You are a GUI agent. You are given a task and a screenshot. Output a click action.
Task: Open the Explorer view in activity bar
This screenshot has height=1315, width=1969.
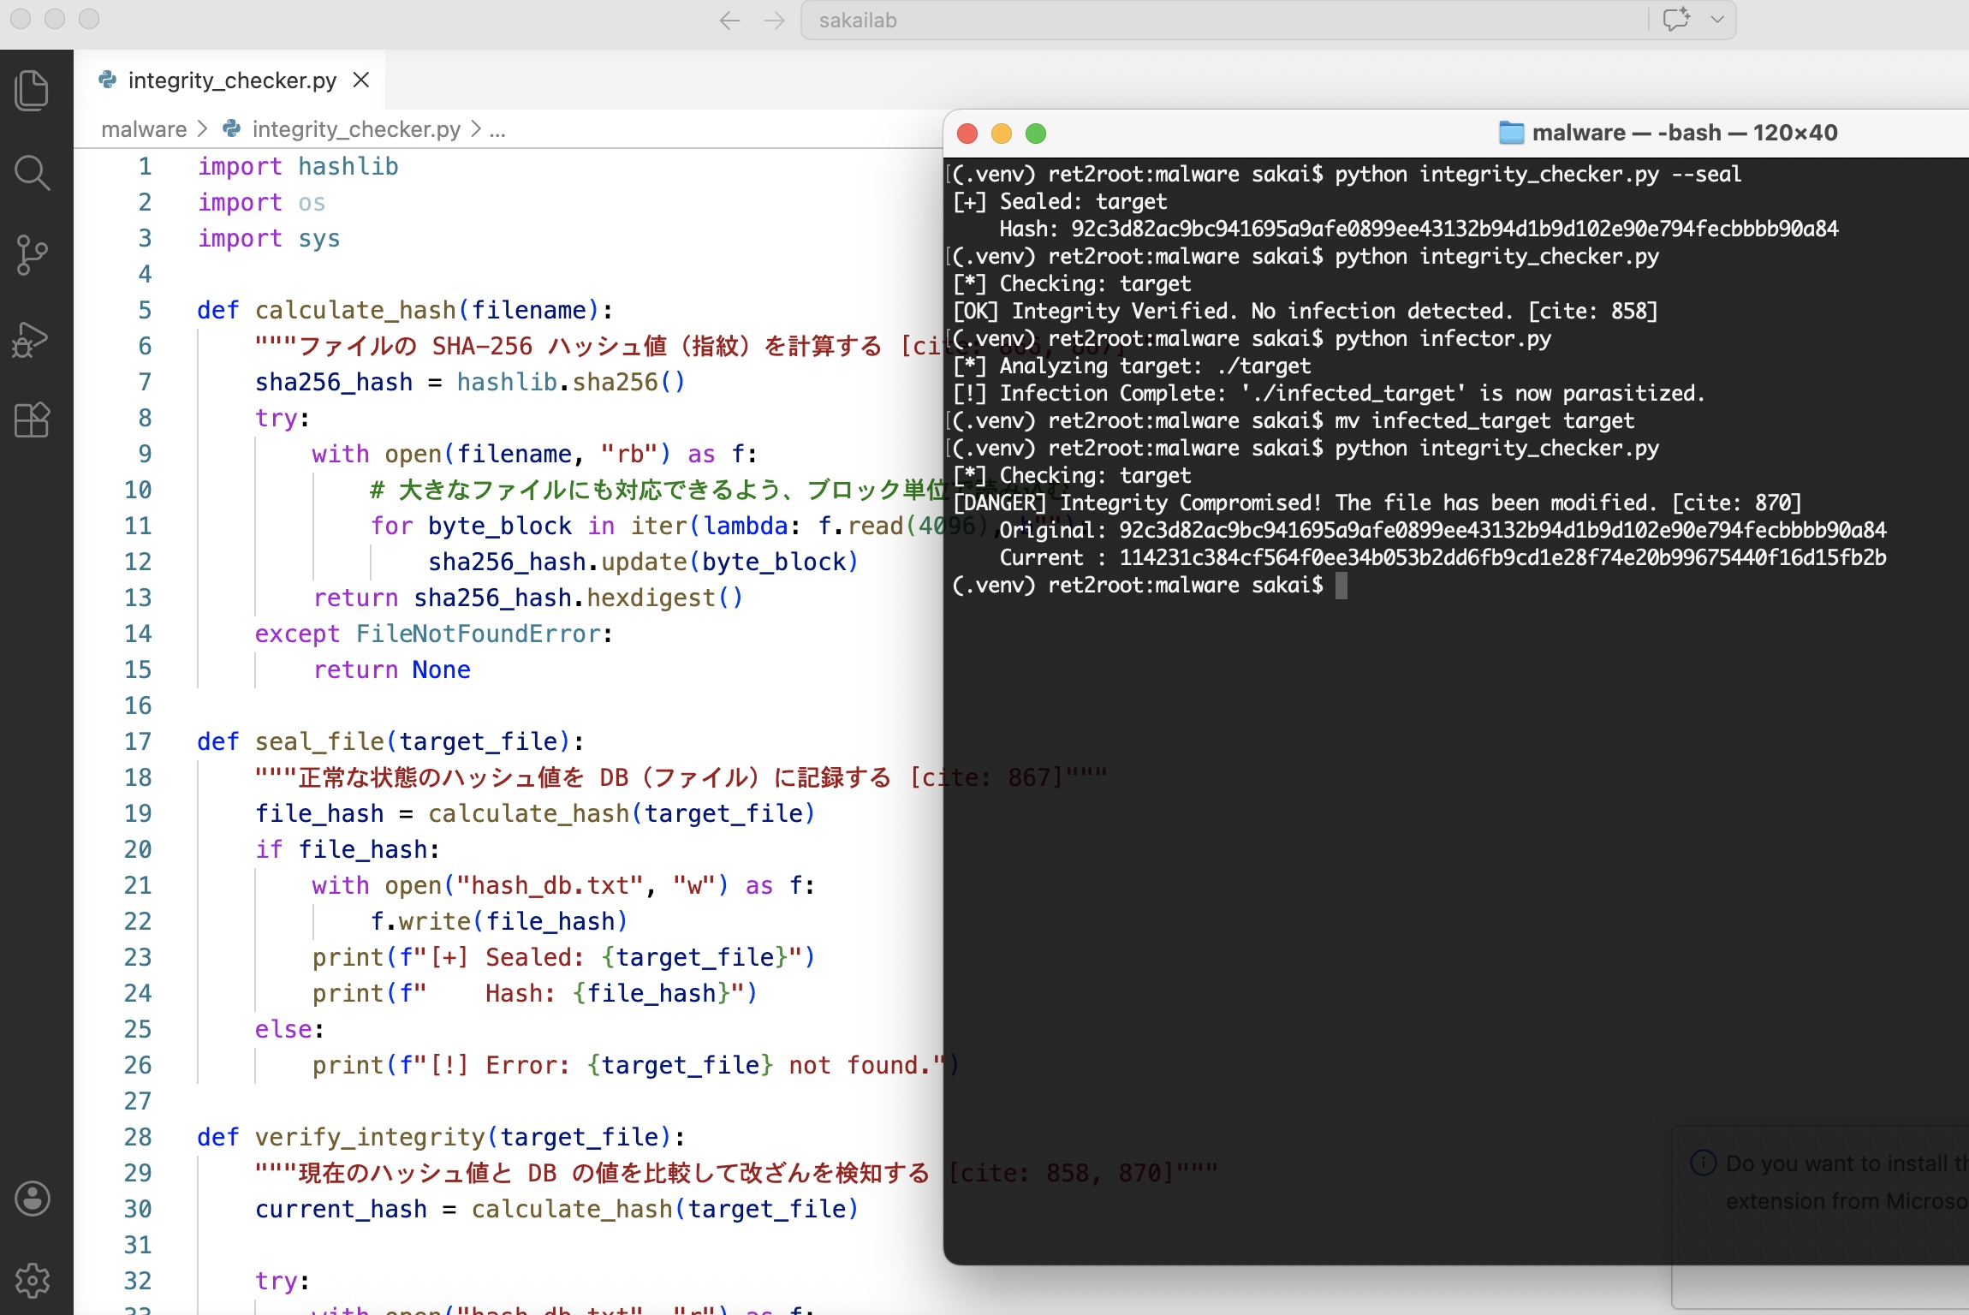coord(33,91)
